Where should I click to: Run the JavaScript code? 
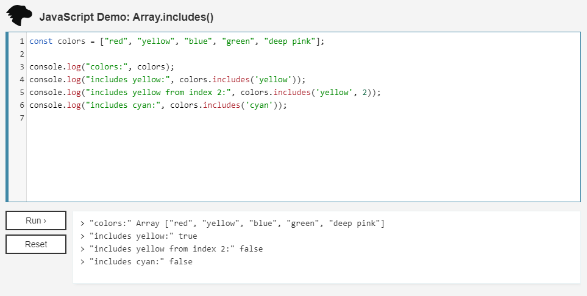[x=36, y=220]
